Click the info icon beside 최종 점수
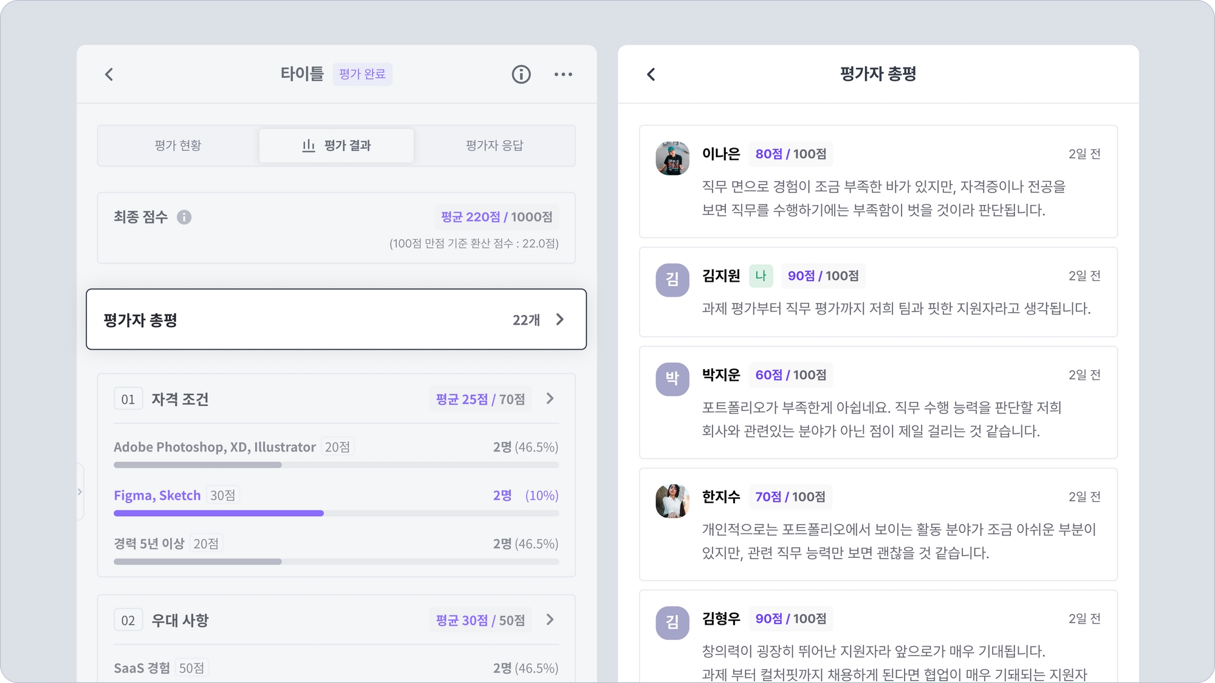 (x=184, y=217)
